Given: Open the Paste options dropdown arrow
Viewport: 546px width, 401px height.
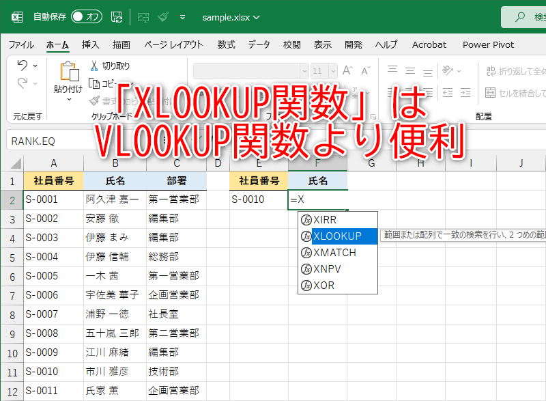Looking at the screenshot, I should point(70,99).
